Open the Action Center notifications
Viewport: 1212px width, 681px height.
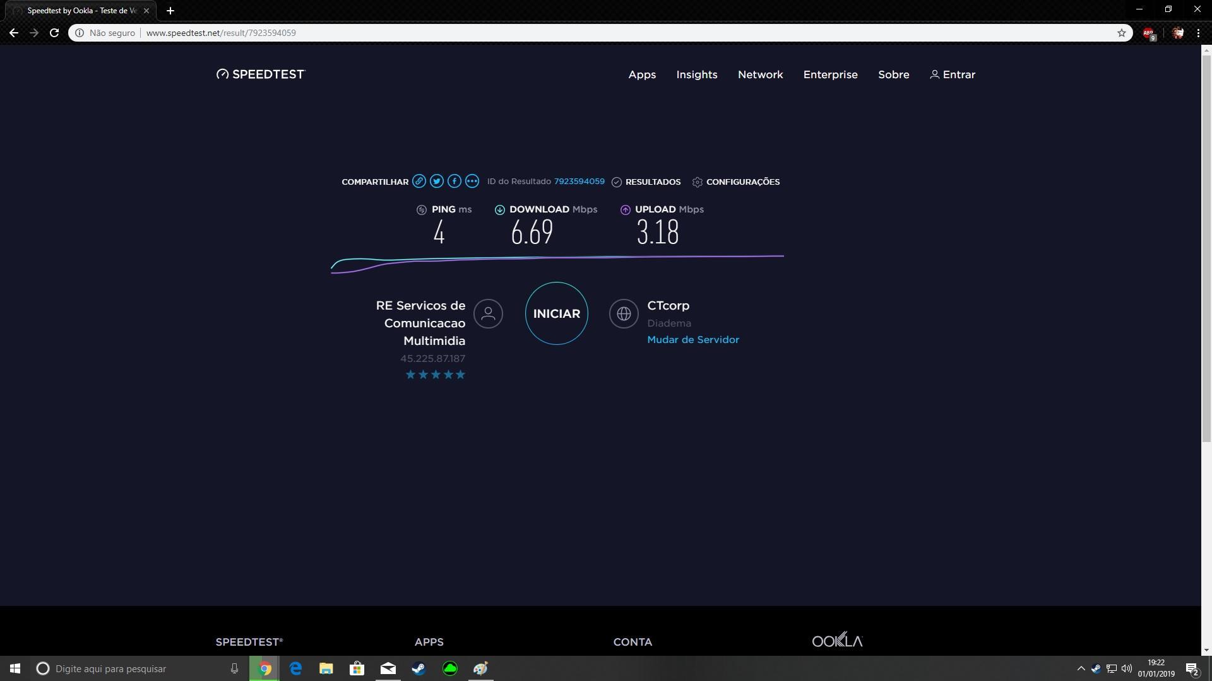click(1192, 668)
